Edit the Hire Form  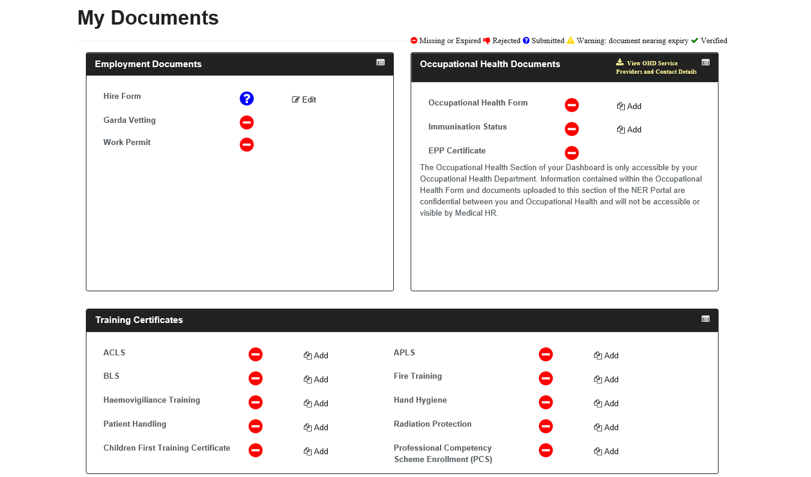304,100
